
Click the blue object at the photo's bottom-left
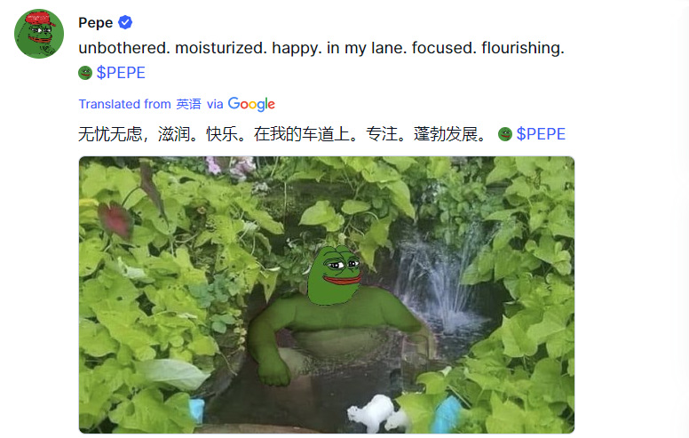click(196, 411)
